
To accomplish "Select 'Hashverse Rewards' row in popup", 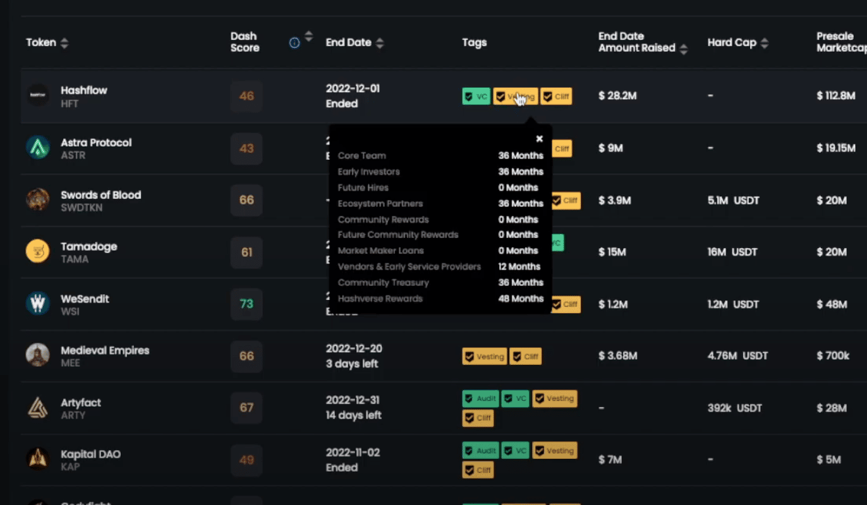I will [x=440, y=299].
